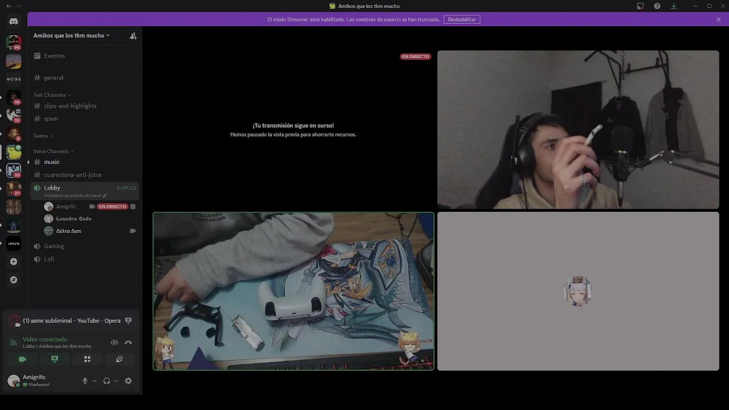This screenshot has height=410, width=729.
Task: Click the back navigation arrow in title bar
Action: 9,6
